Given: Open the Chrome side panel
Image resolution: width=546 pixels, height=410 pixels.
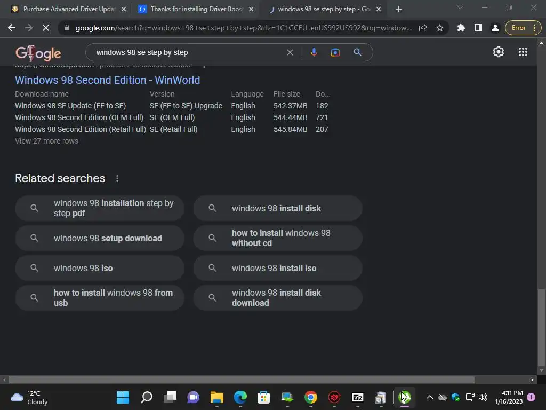Looking at the screenshot, I should tap(478, 28).
